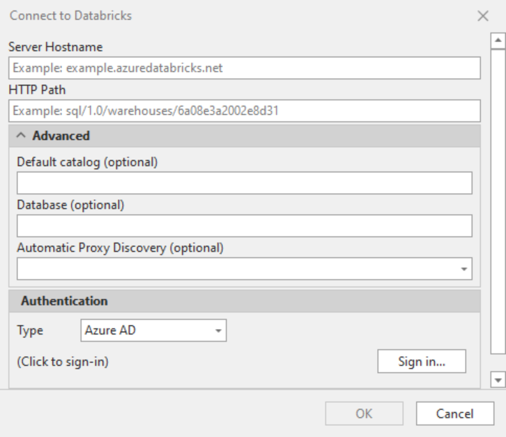Click the Server Hostname input field
The image size is (506, 437).
[244, 68]
